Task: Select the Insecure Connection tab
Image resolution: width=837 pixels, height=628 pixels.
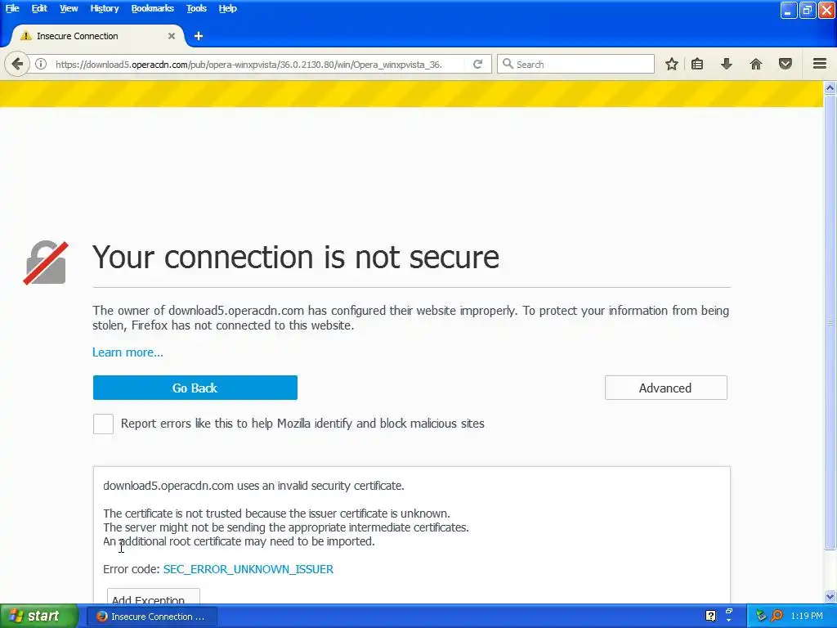Action: pyautogui.click(x=96, y=36)
